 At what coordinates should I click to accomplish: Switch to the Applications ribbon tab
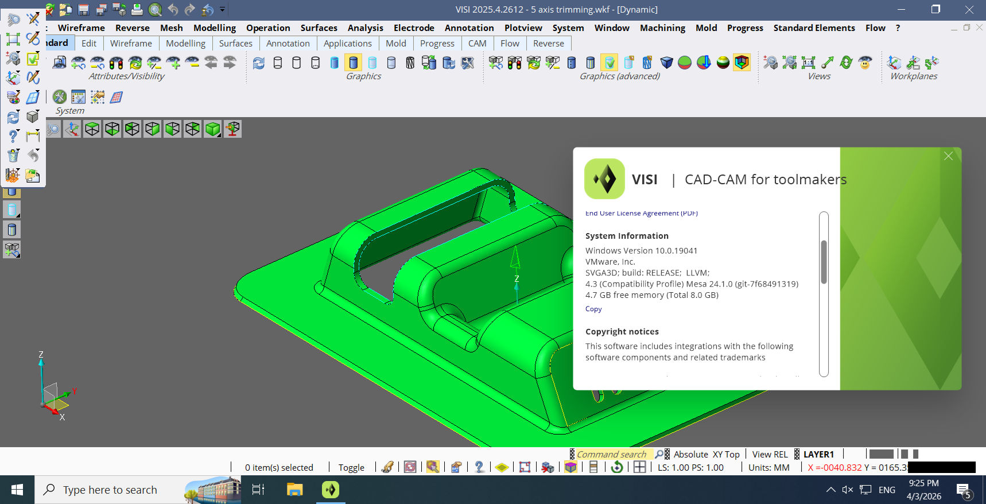(x=347, y=43)
